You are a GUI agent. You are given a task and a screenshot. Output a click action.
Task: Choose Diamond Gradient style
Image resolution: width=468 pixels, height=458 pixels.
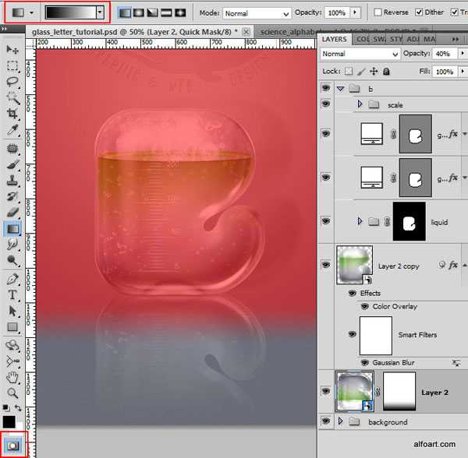pyautogui.click(x=180, y=12)
